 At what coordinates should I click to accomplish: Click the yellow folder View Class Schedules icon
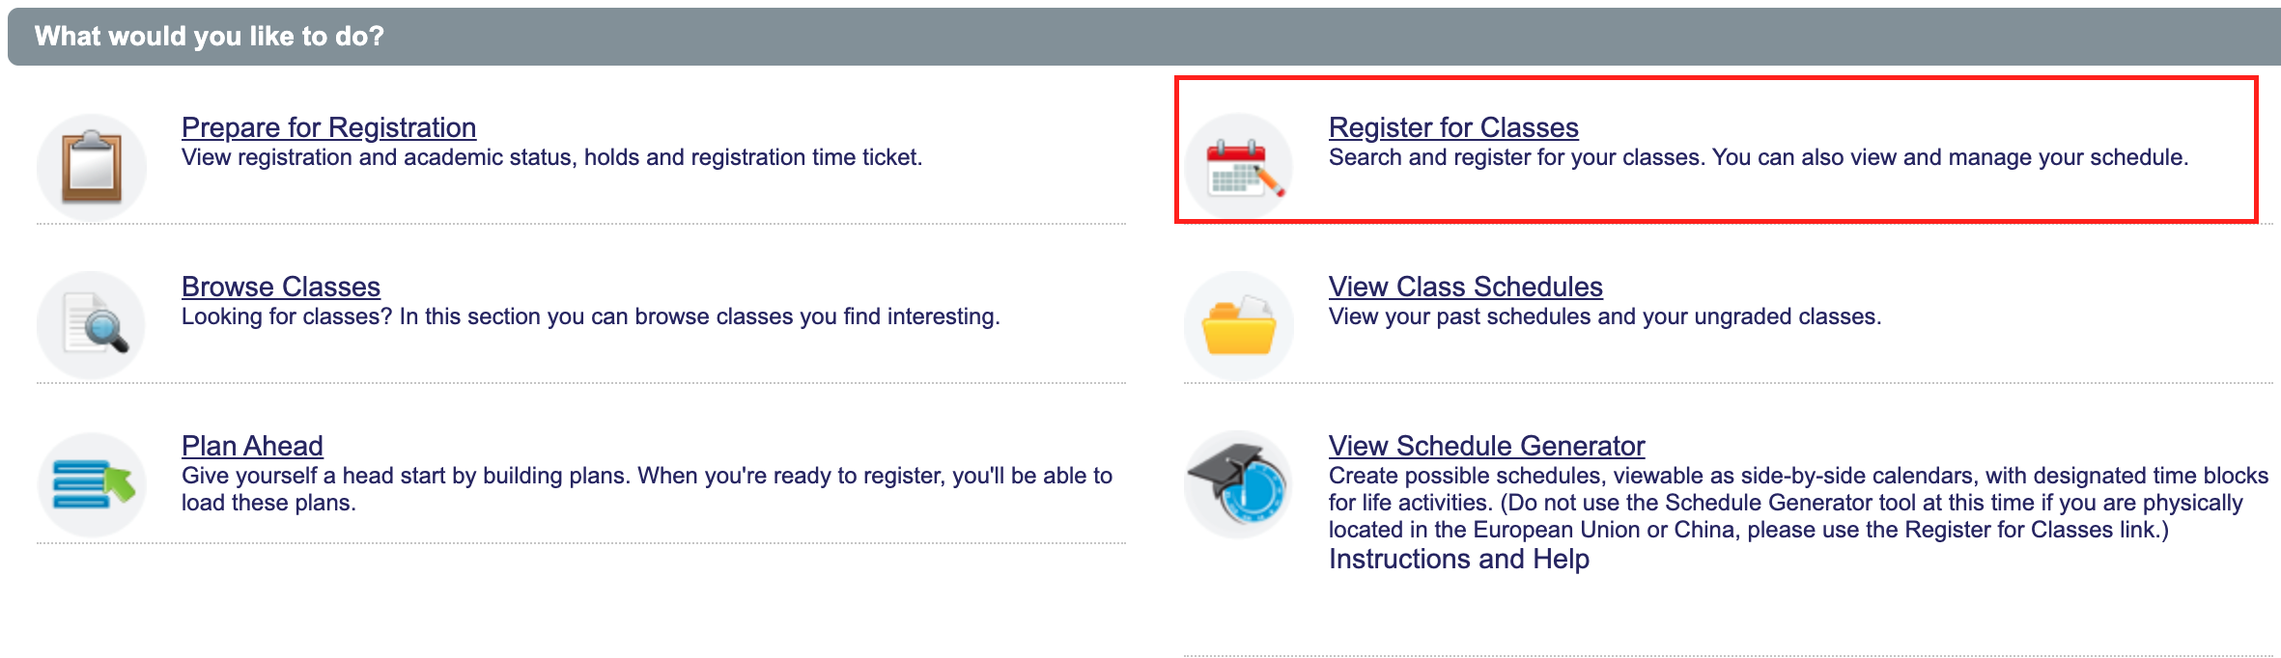point(1239,325)
